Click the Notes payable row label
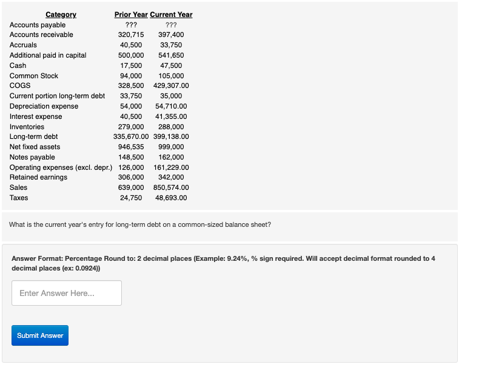The image size is (479, 370). pyautogui.click(x=32, y=157)
